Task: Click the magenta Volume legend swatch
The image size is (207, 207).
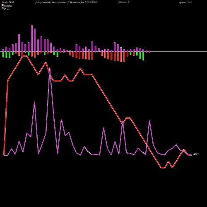Action: [2, 5]
